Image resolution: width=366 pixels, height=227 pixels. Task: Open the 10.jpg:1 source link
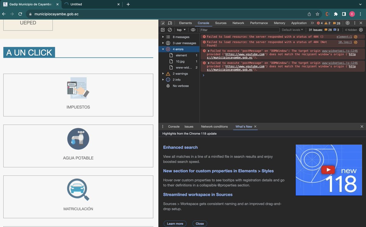pos(345,42)
